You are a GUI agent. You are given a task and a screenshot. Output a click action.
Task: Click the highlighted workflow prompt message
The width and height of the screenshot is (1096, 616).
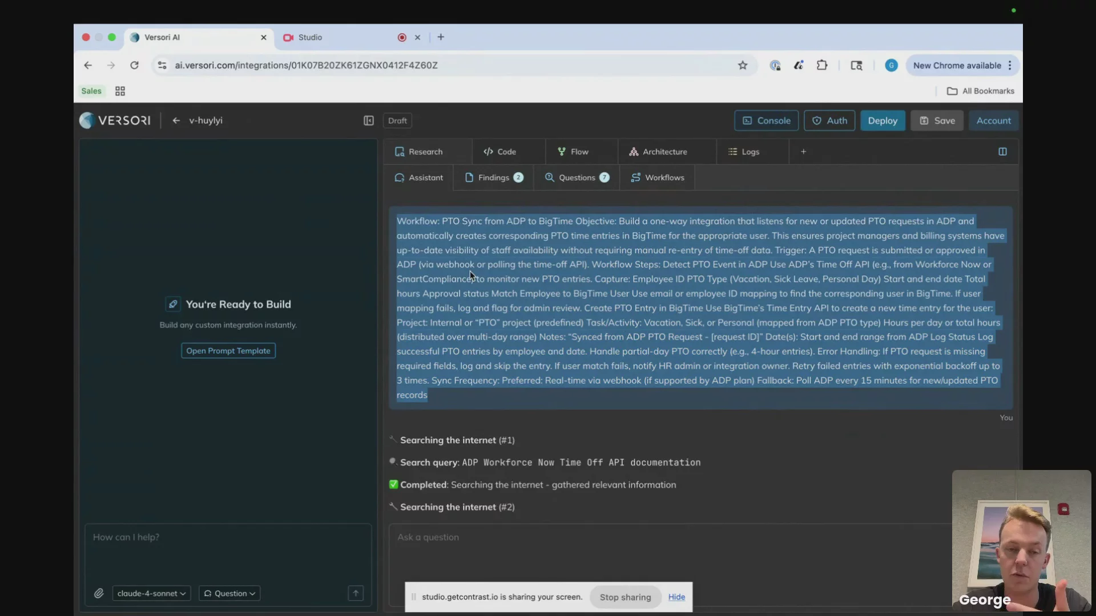coord(700,308)
